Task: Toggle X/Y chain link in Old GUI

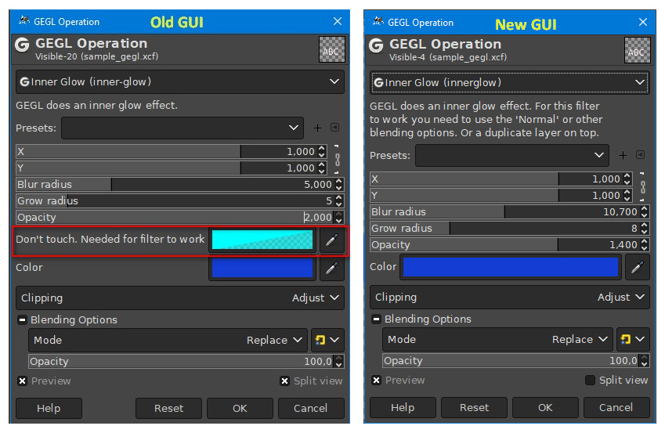Action: pos(337,160)
